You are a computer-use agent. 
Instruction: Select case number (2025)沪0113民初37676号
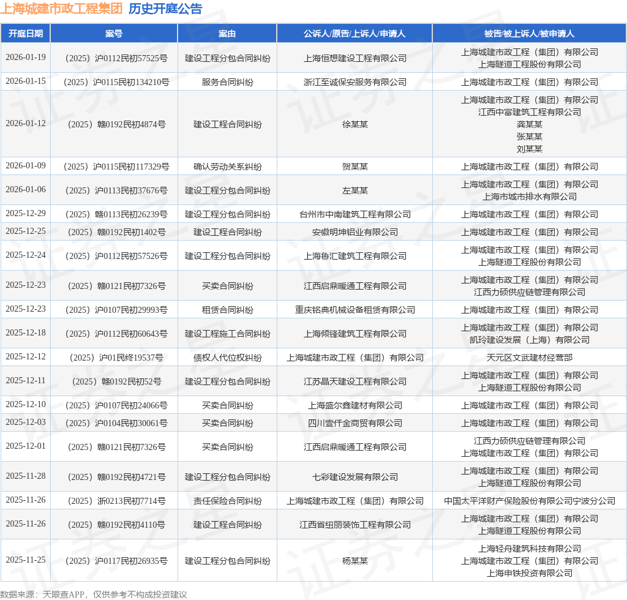116,190
